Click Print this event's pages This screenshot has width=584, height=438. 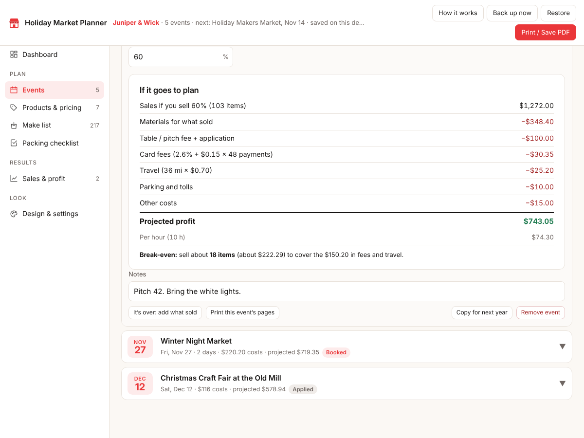tap(242, 312)
